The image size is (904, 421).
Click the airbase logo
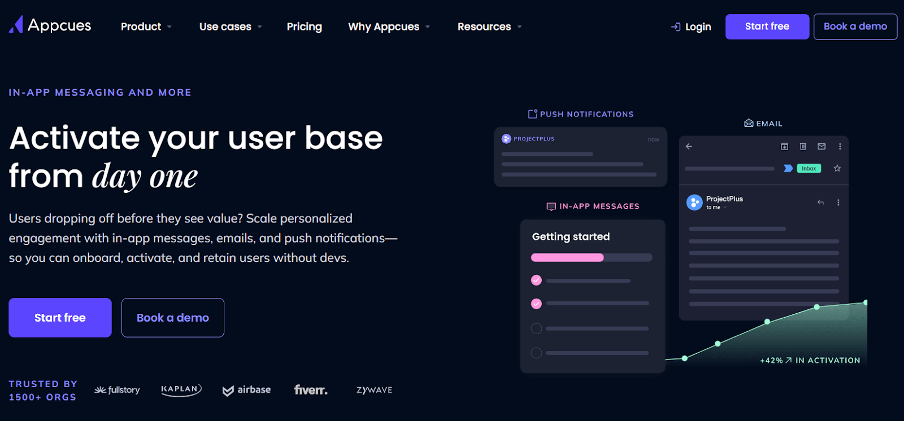pyautogui.click(x=246, y=390)
